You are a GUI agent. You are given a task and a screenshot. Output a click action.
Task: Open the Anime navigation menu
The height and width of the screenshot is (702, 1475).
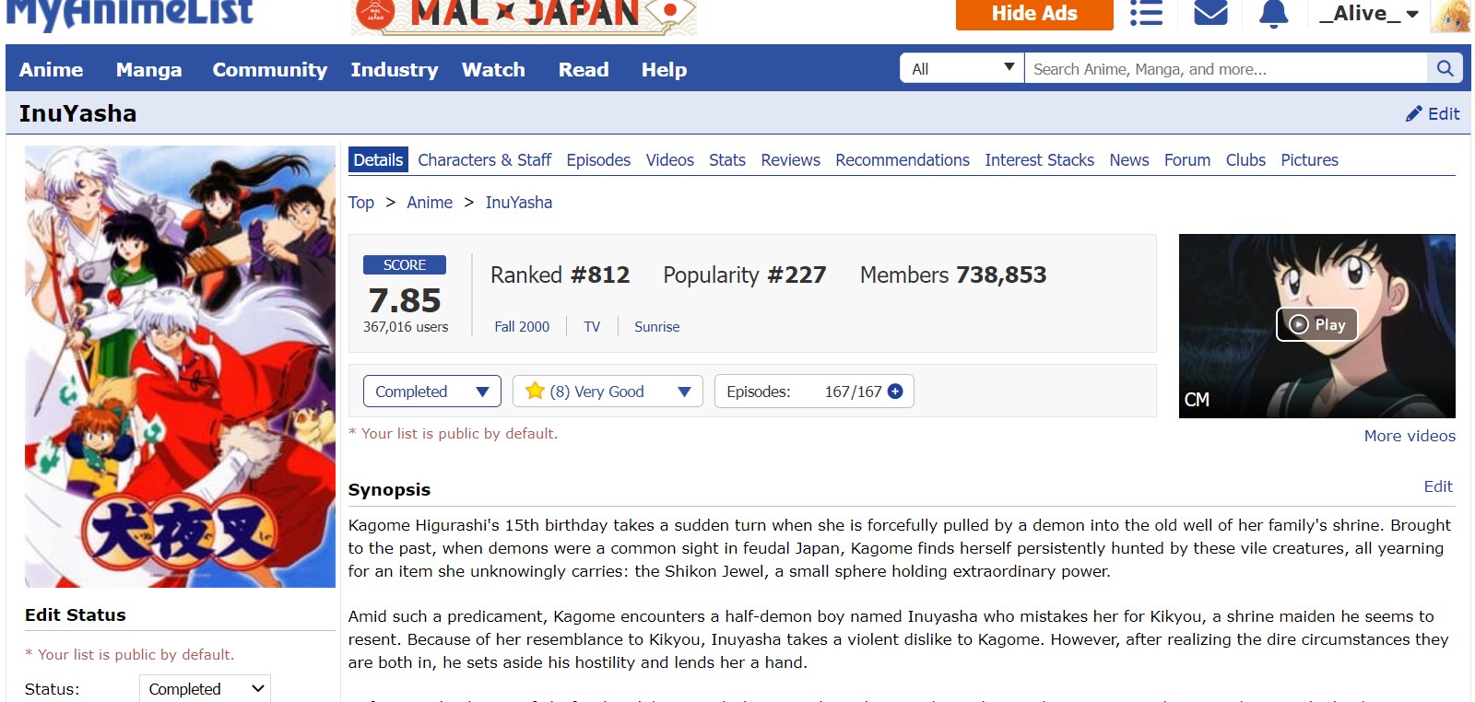coord(51,69)
